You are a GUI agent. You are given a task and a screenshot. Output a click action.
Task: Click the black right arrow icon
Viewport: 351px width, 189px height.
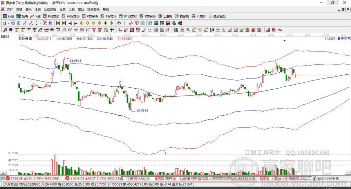76,23
